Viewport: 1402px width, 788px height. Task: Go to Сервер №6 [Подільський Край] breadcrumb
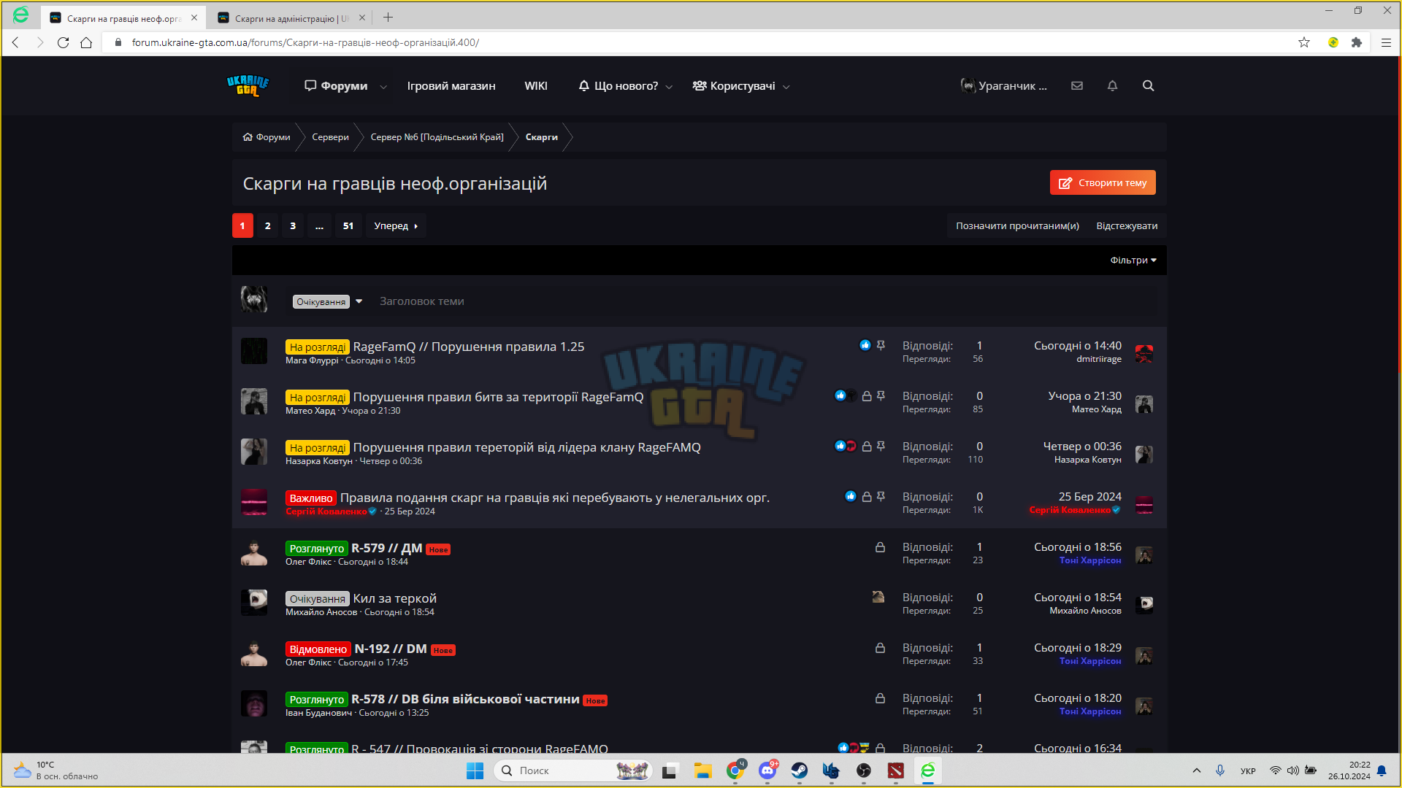437,136
